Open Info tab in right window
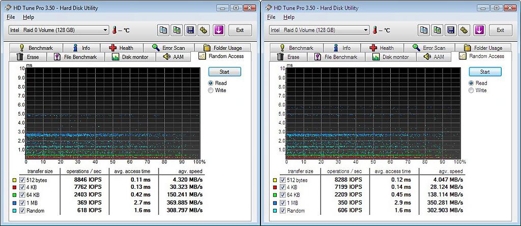The image size is (521, 226). (341, 48)
